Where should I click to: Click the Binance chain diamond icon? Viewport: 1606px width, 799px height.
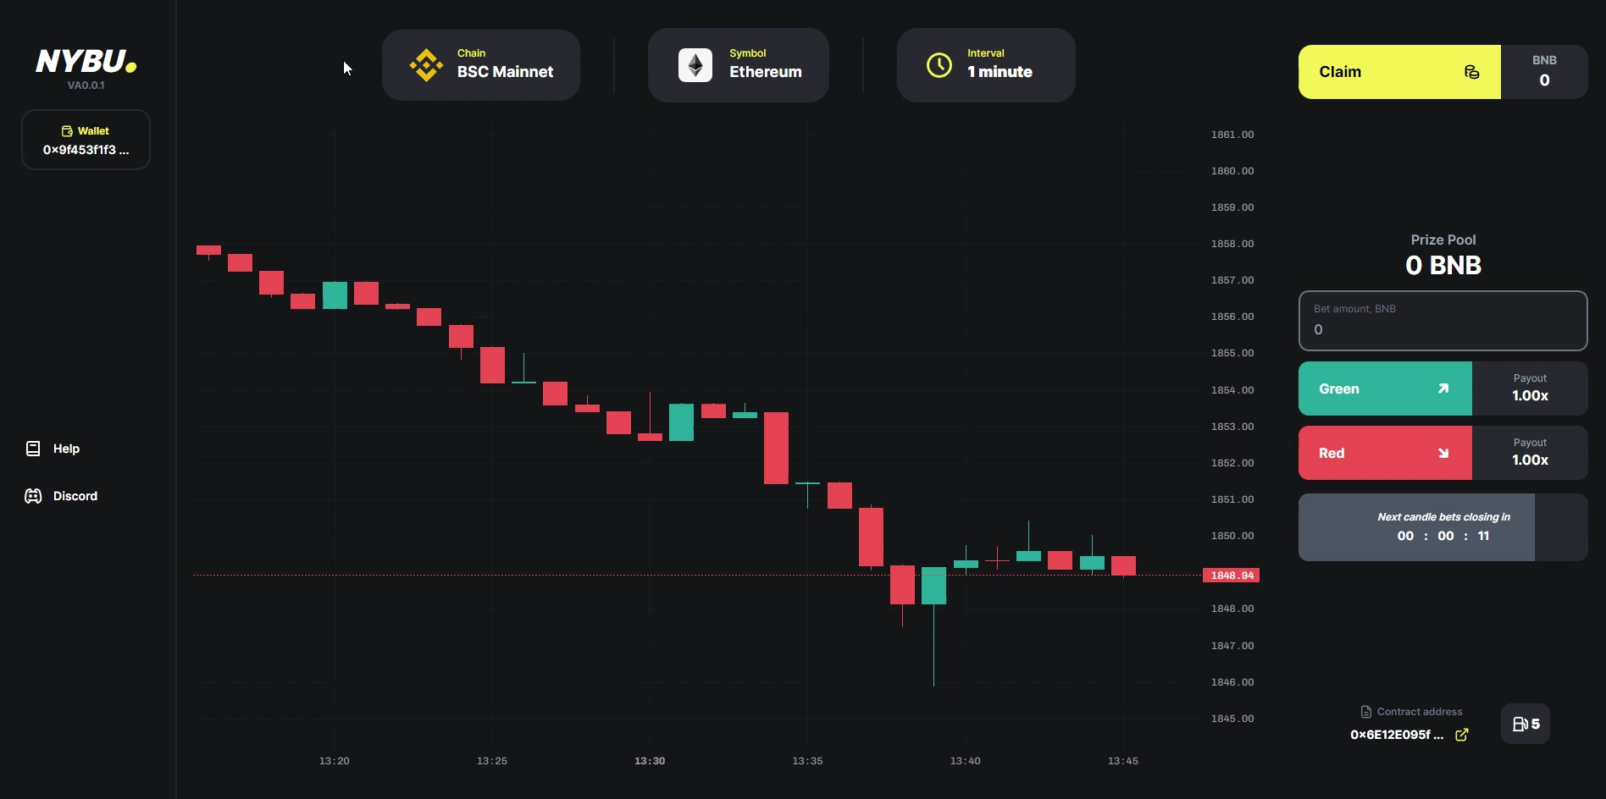click(x=426, y=65)
